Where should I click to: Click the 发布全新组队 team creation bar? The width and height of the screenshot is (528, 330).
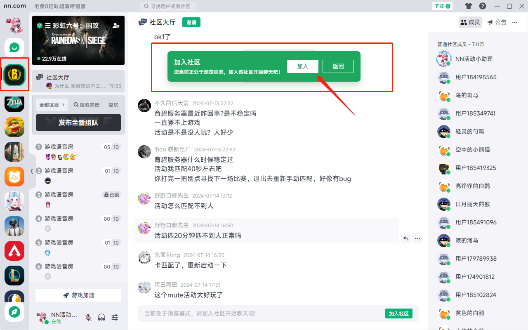78,123
